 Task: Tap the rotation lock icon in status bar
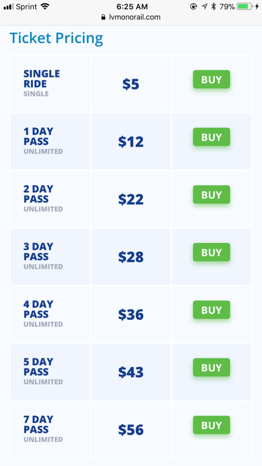point(193,6)
